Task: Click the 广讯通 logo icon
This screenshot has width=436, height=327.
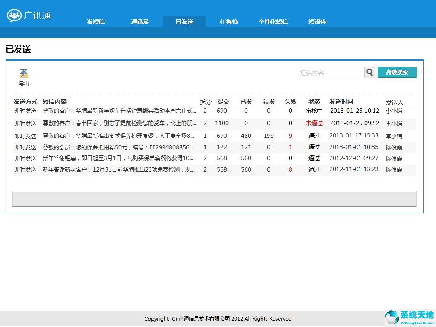Action: coord(14,15)
